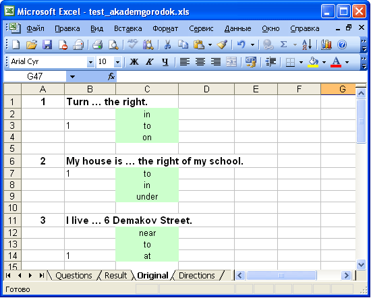Open the font size 10 dropdown
This screenshot has width=371, height=298.
click(x=117, y=62)
